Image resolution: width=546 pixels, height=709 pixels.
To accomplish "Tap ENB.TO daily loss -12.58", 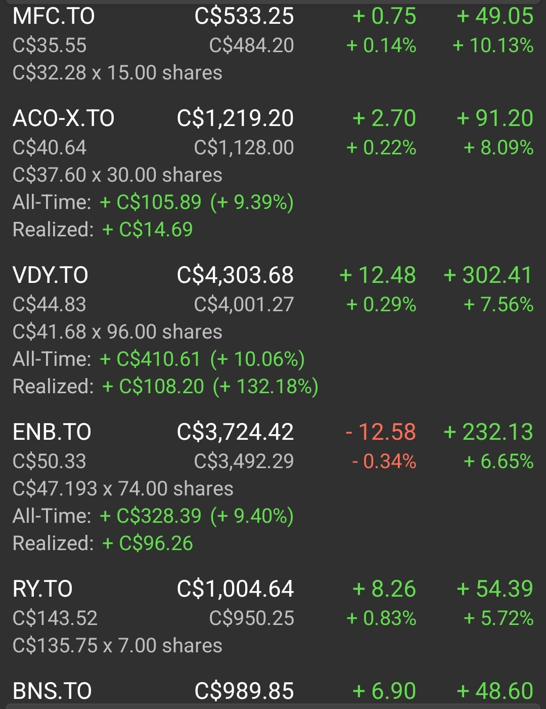I will (381, 432).
